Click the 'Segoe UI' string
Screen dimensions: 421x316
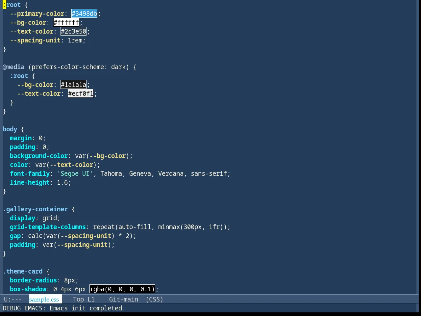click(x=75, y=173)
